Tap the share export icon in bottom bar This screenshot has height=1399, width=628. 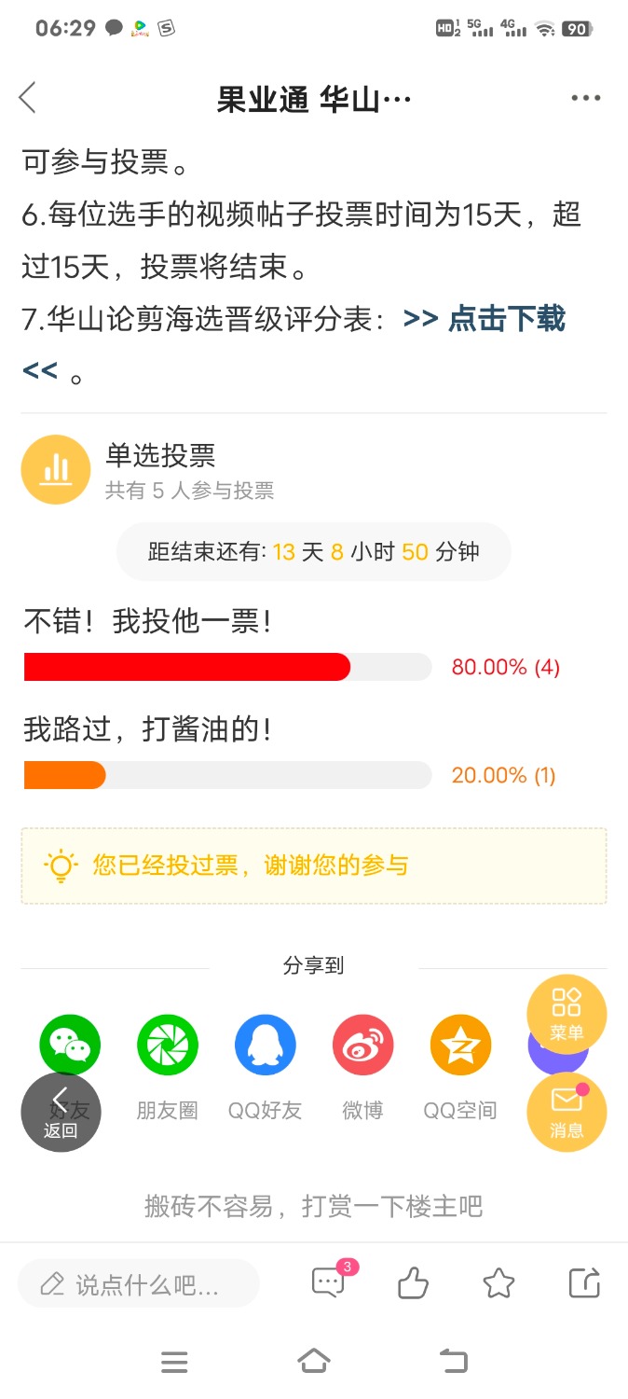584,1284
